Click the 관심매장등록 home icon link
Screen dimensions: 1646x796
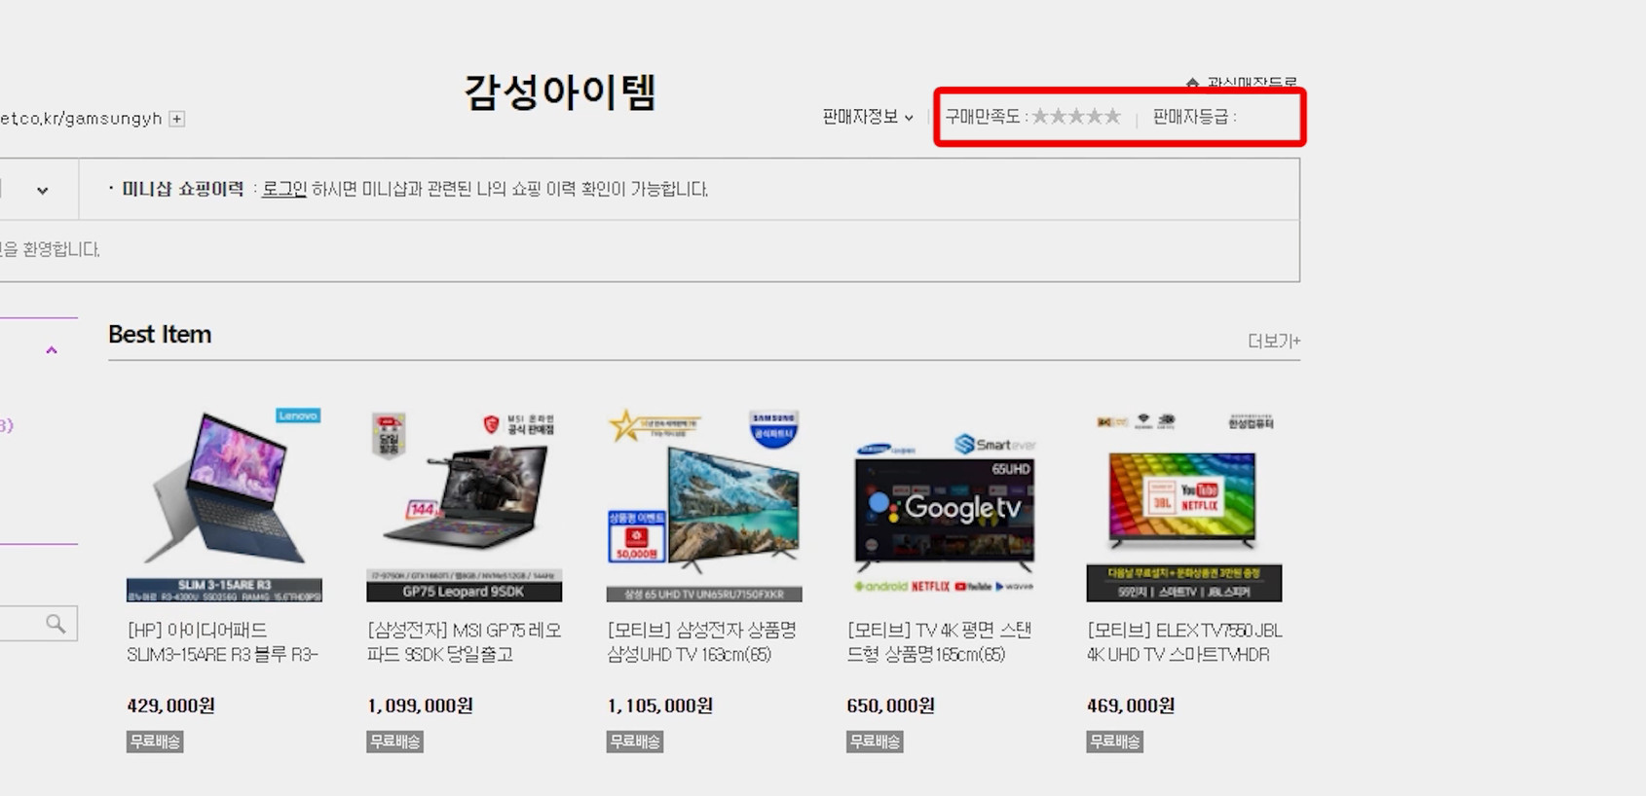tap(1241, 83)
